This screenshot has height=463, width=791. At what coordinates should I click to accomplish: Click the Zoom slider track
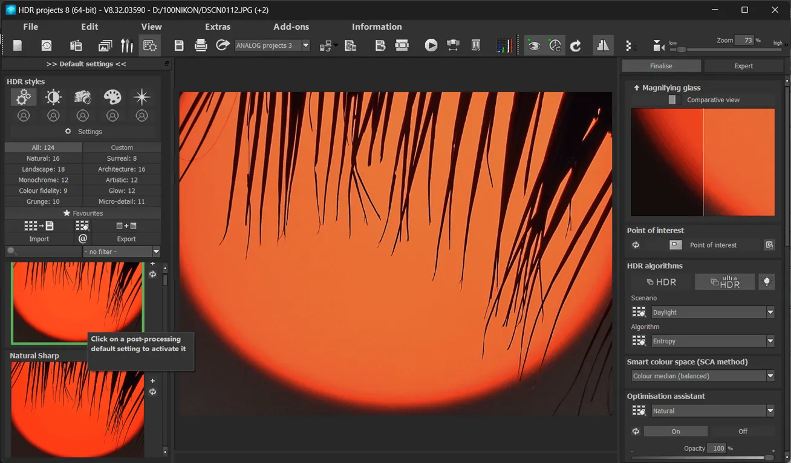(x=726, y=50)
